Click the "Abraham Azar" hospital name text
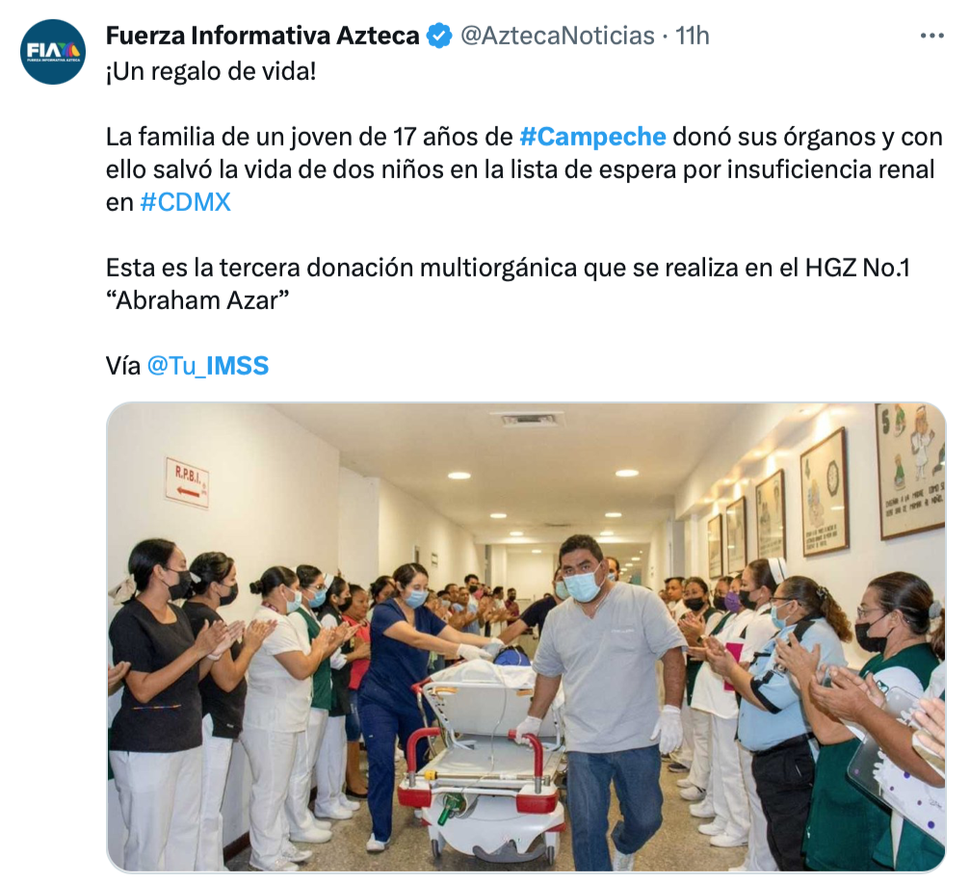The image size is (970, 884). 197,300
